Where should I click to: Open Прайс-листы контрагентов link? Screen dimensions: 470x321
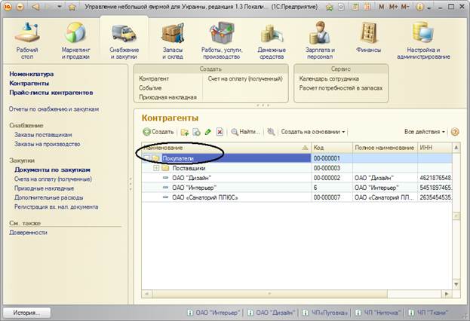pyautogui.click(x=51, y=93)
